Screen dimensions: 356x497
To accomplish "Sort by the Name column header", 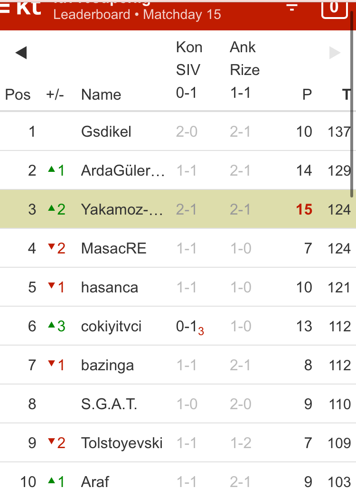I will (x=101, y=94).
